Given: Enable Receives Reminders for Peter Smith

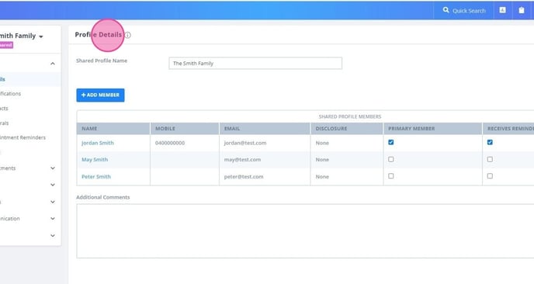Looking at the screenshot, I should [490, 176].
